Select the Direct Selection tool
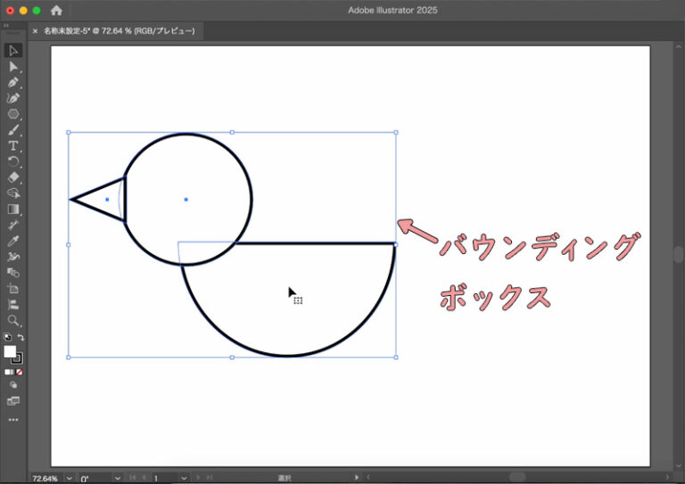 (x=13, y=67)
